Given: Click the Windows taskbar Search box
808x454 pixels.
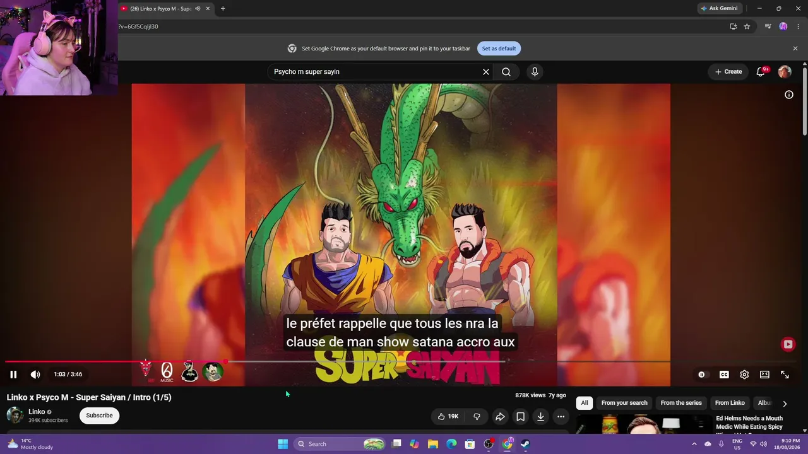Looking at the screenshot, I should coord(341,444).
